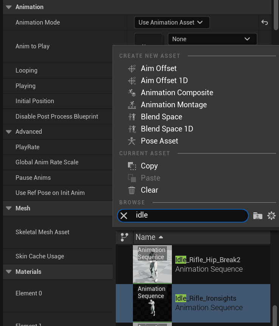Click the source control column header icon
Image resolution: width=279 pixels, height=326 pixels.
125,237
